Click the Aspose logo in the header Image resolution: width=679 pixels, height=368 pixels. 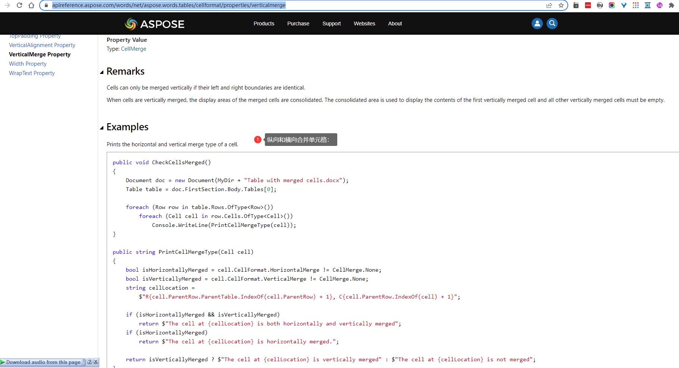click(x=154, y=24)
